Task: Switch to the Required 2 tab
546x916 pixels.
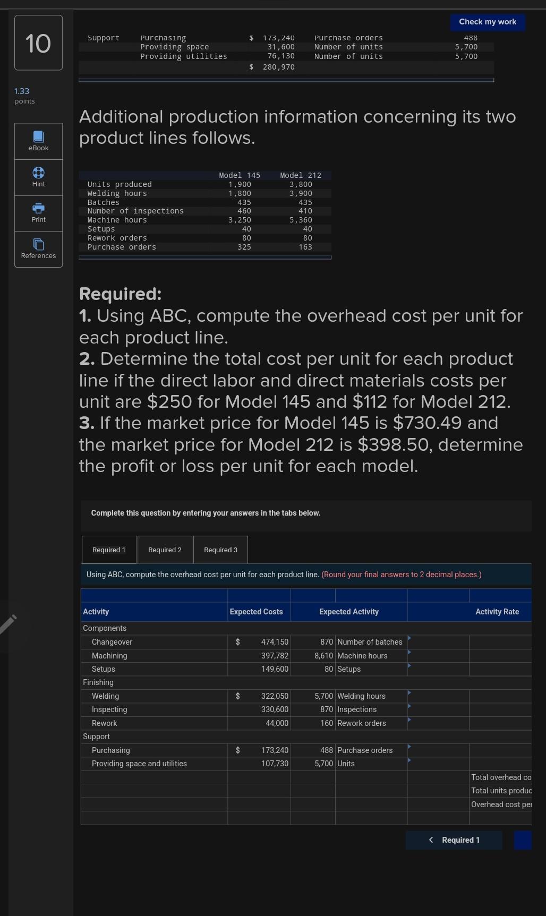Action: 165,550
